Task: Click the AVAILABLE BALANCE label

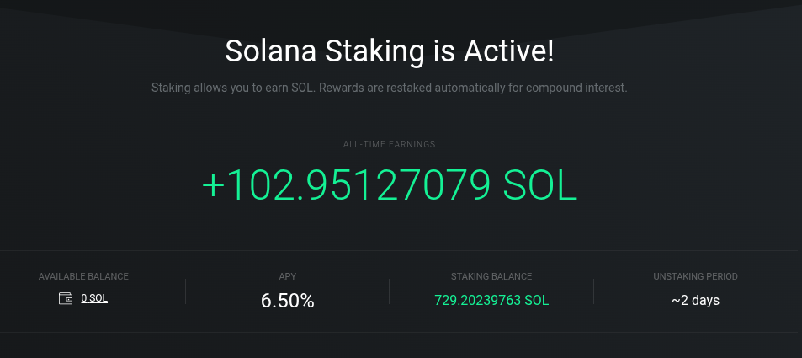Action: tap(83, 276)
